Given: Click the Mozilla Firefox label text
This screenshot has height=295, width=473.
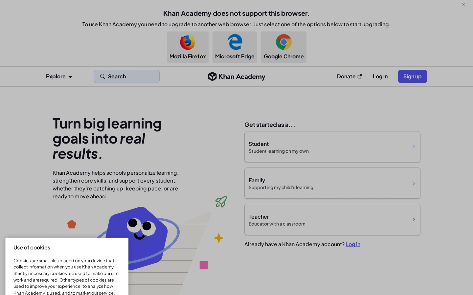Looking at the screenshot, I should tap(188, 56).
